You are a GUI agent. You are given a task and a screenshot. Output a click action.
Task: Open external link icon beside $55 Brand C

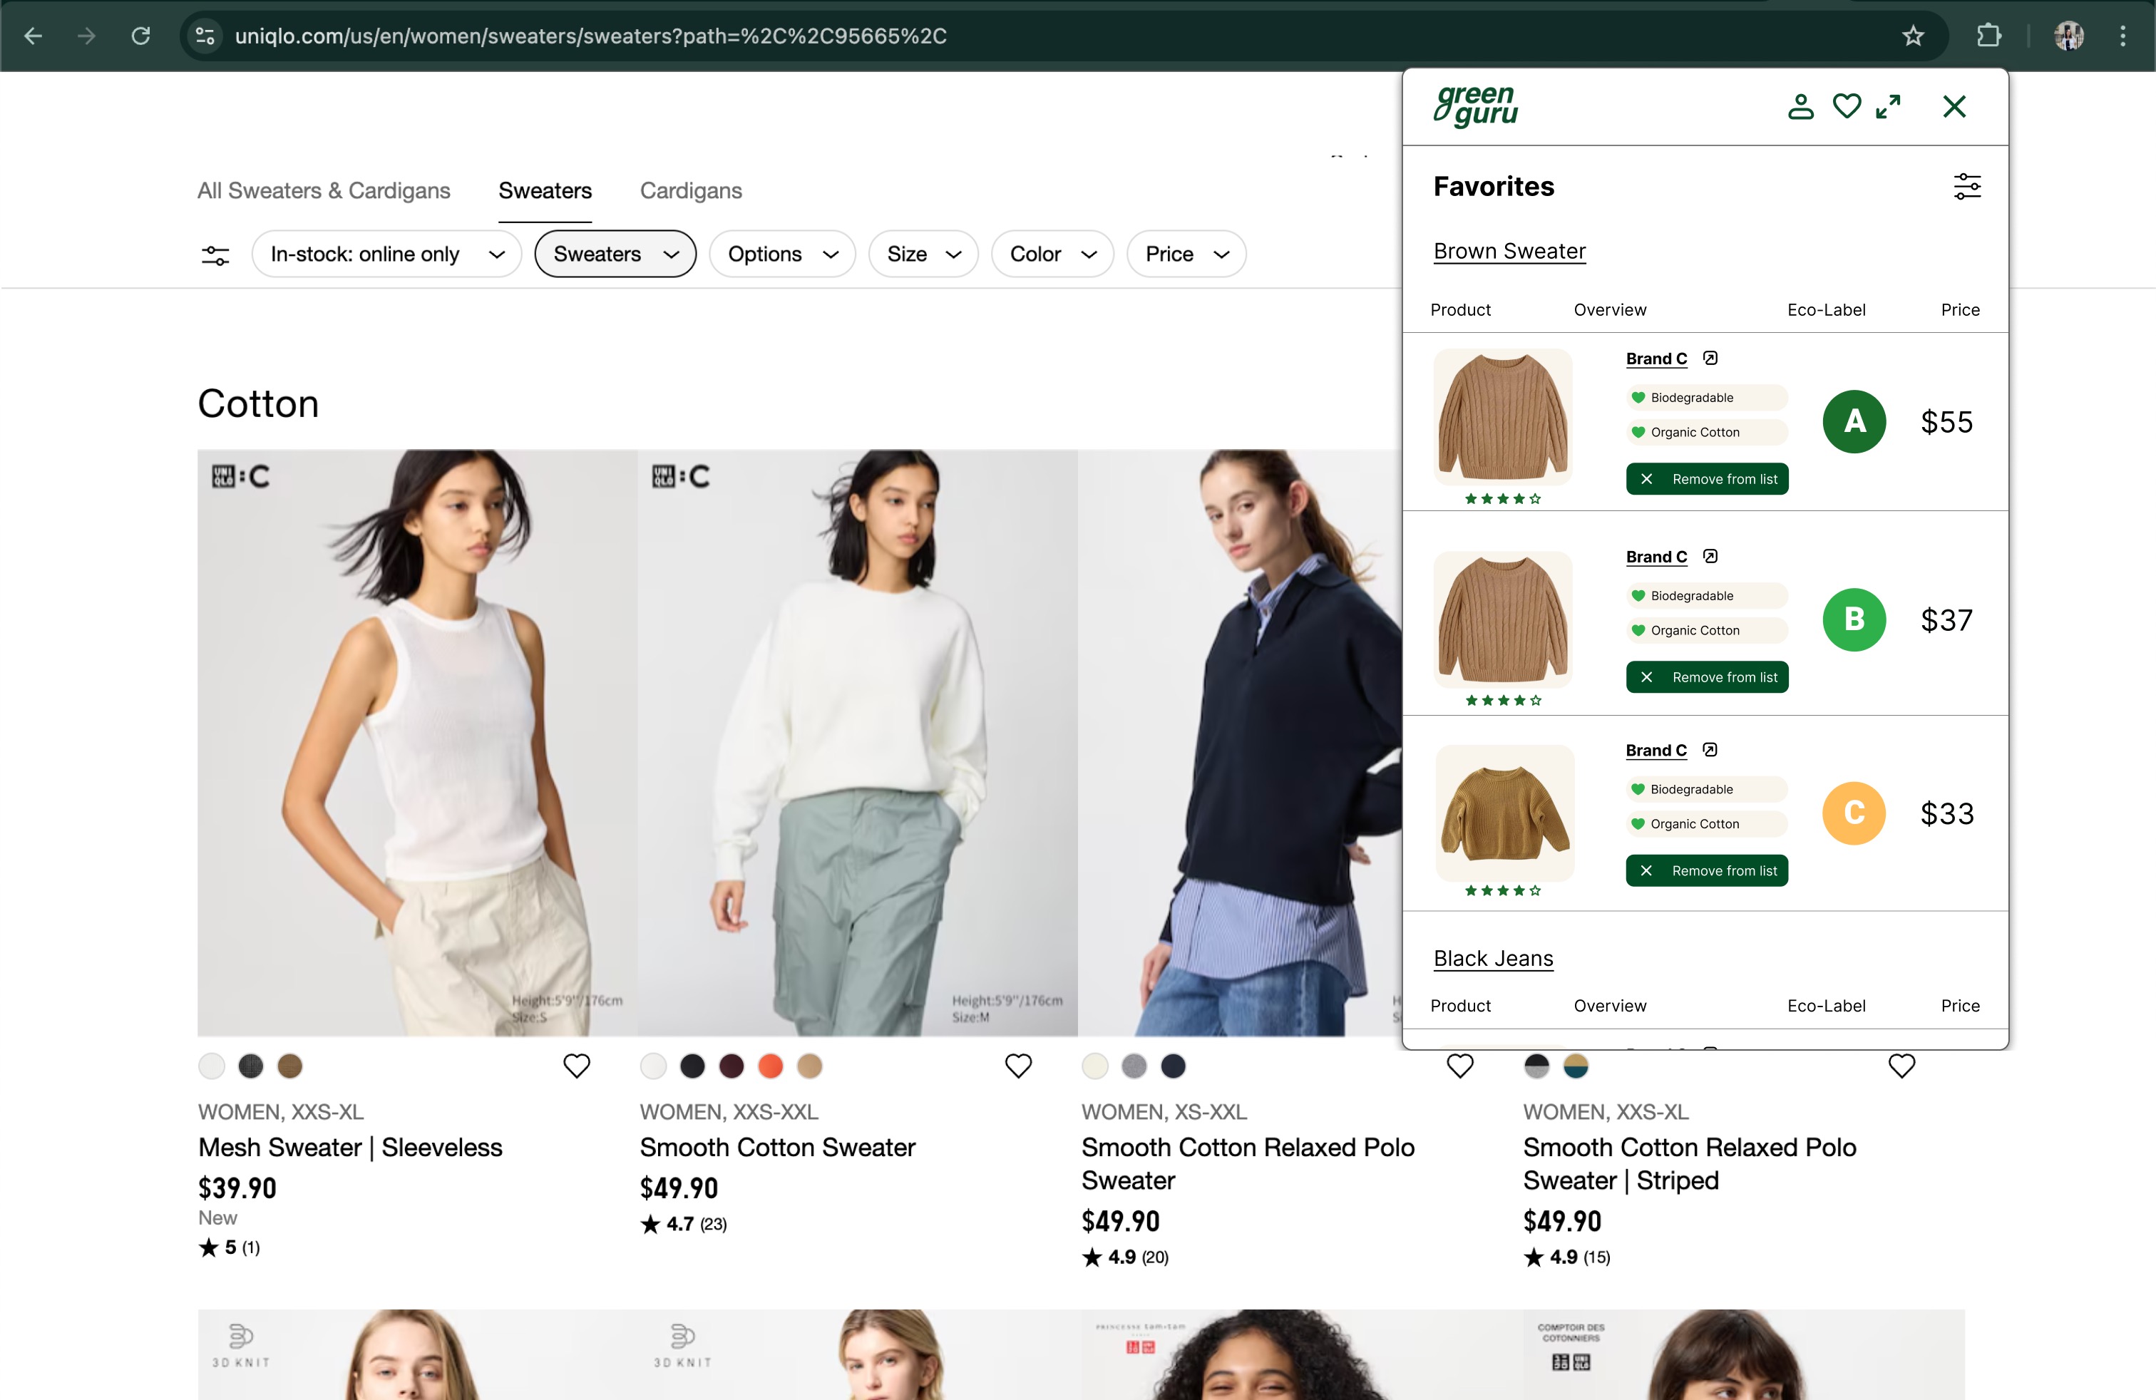1710,358
